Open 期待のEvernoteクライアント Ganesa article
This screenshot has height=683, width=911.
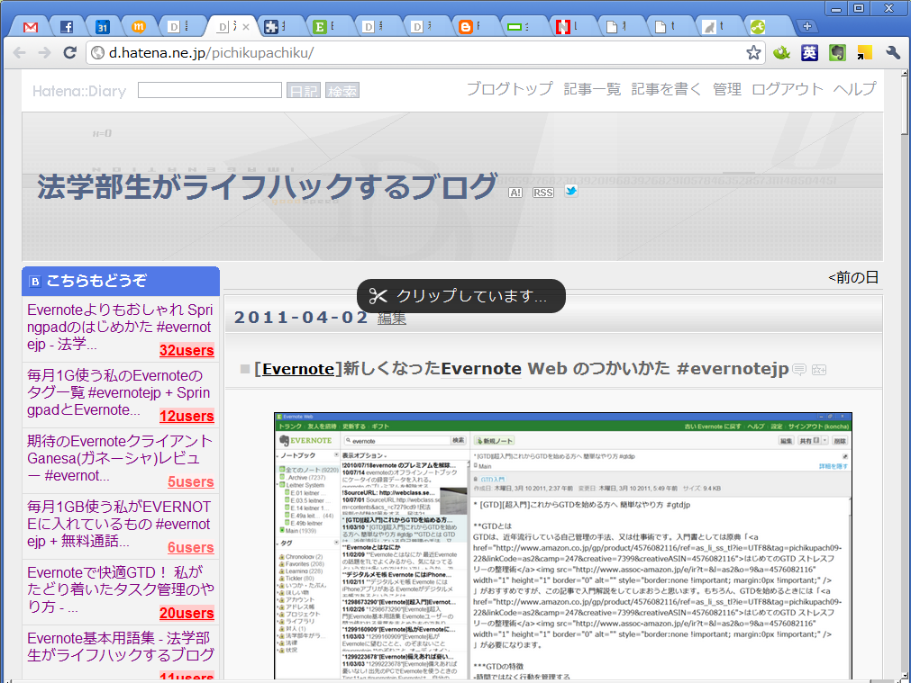[120, 458]
